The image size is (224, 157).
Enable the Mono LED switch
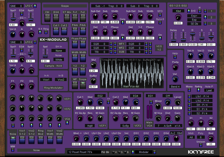(x=189, y=90)
